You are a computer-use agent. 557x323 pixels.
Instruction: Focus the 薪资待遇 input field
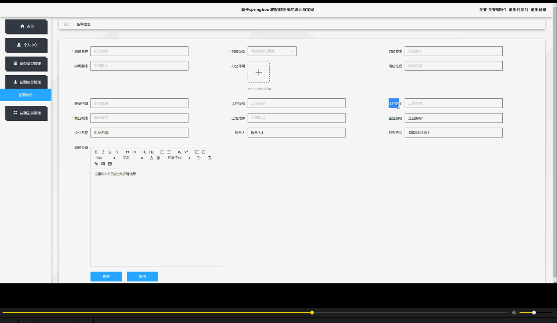pyautogui.click(x=139, y=103)
